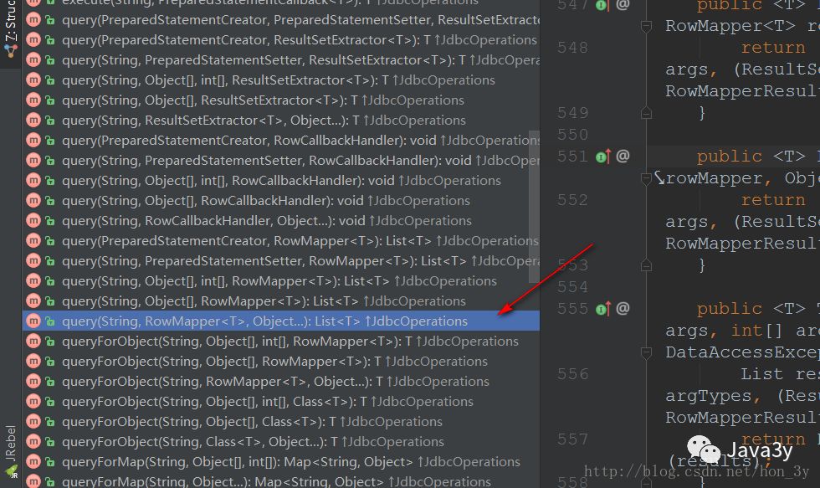This screenshot has width=820, height=488.
Task: Select query(String, ResultSetExtractor<T>, Object...) row
Action: [281, 121]
